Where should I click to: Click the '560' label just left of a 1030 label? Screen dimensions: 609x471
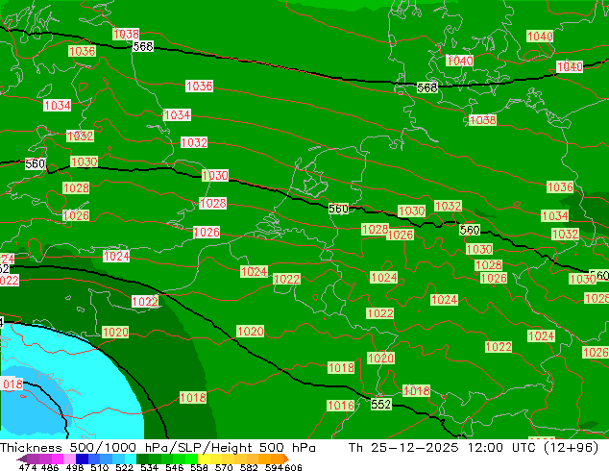(36, 164)
